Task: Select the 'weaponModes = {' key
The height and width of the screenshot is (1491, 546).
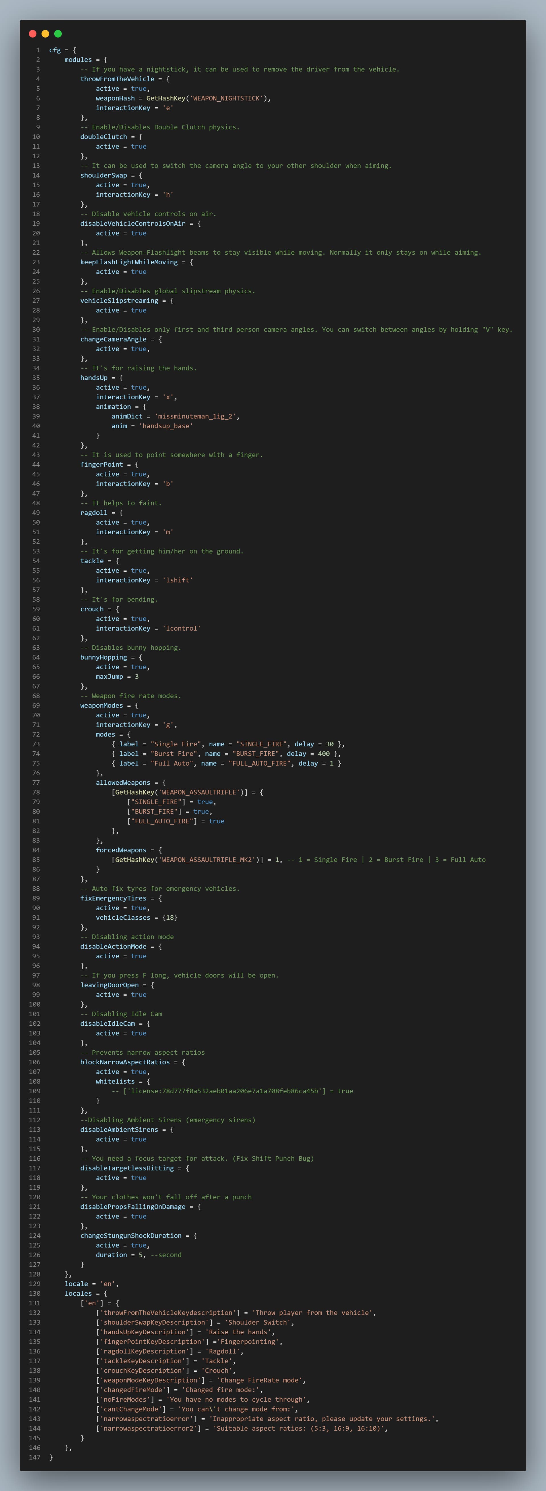Action: coord(109,705)
